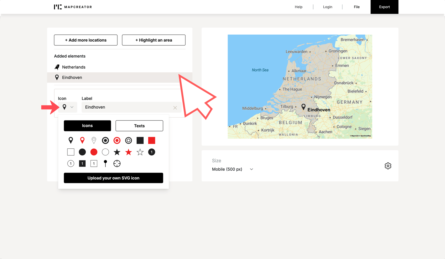The image size is (445, 259).
Task: Select the gray outlined pin icon
Action: (94, 140)
